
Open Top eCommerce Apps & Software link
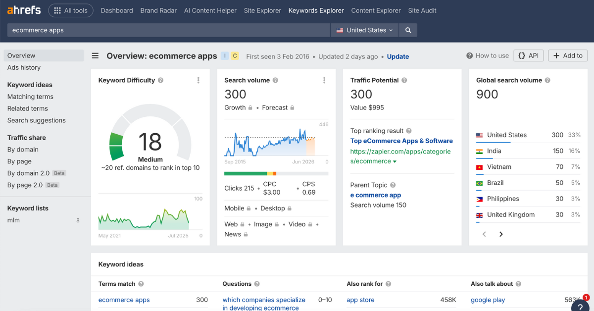401,141
